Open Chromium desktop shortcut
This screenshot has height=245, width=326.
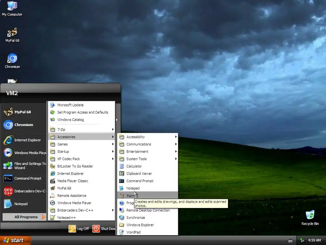click(x=12, y=61)
